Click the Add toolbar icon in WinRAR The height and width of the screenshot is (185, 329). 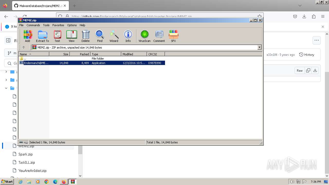pyautogui.click(x=28, y=36)
